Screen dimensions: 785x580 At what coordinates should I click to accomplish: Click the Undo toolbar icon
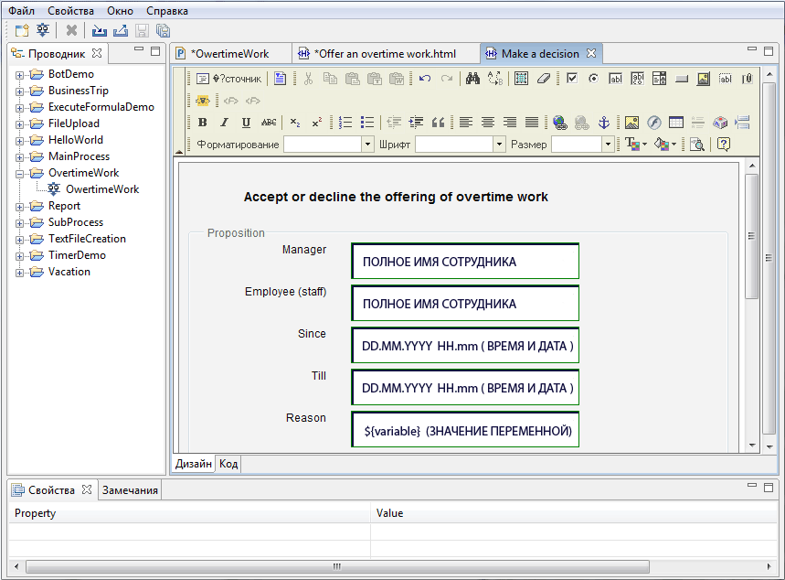(x=423, y=80)
